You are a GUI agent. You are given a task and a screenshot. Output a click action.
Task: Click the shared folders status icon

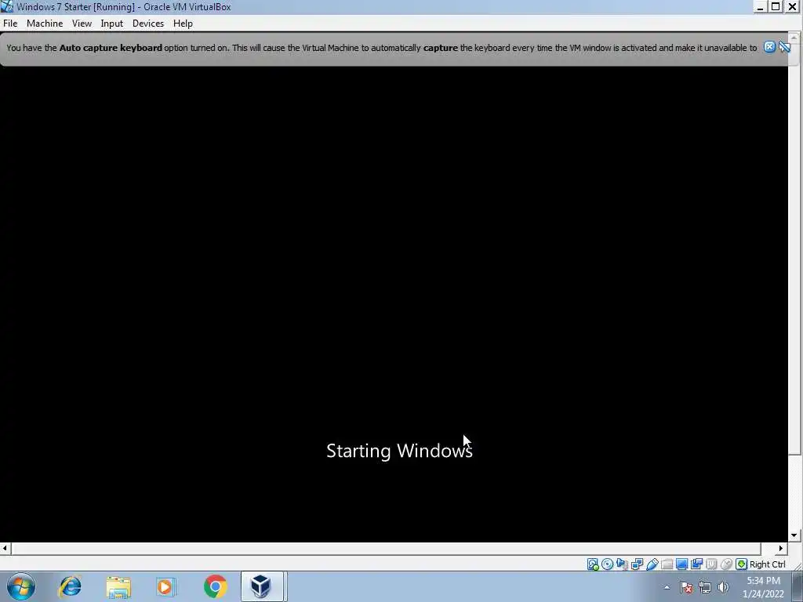coord(667,564)
